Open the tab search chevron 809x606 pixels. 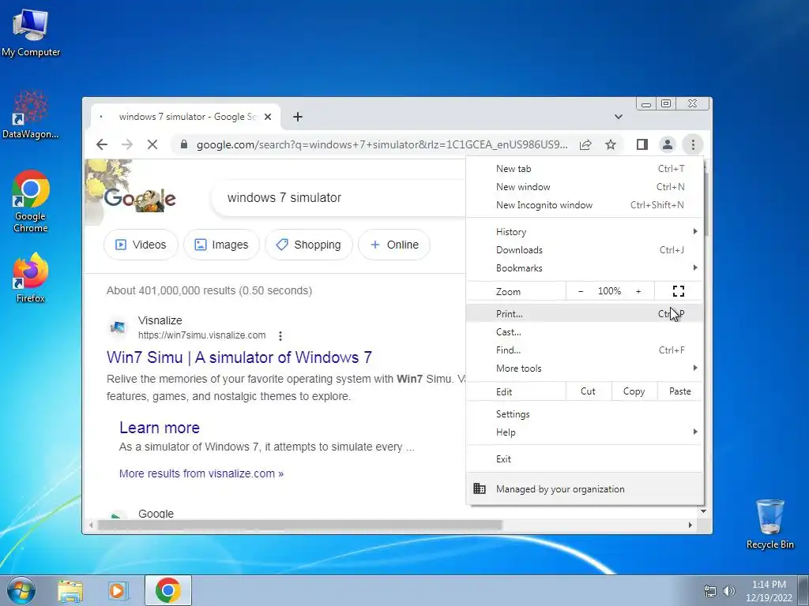(619, 117)
